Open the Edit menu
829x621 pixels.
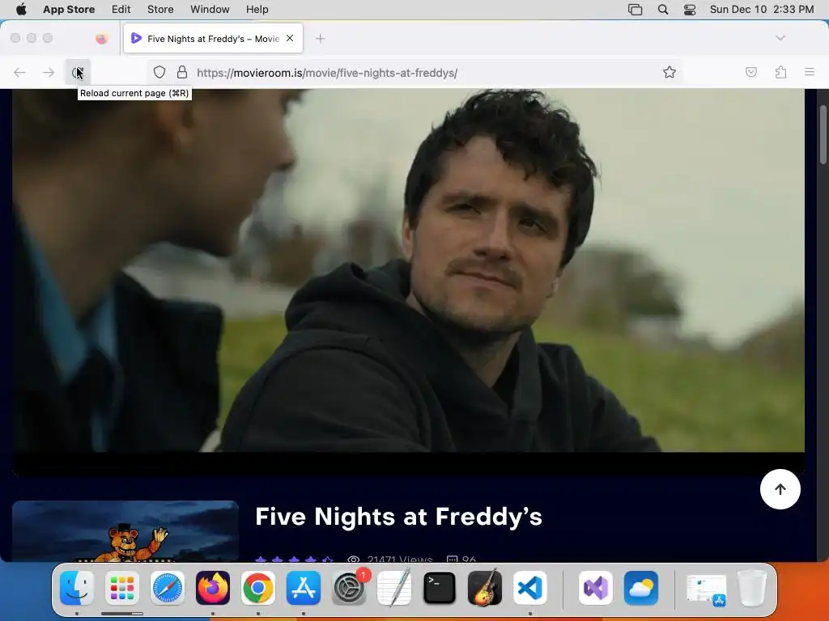tap(121, 10)
